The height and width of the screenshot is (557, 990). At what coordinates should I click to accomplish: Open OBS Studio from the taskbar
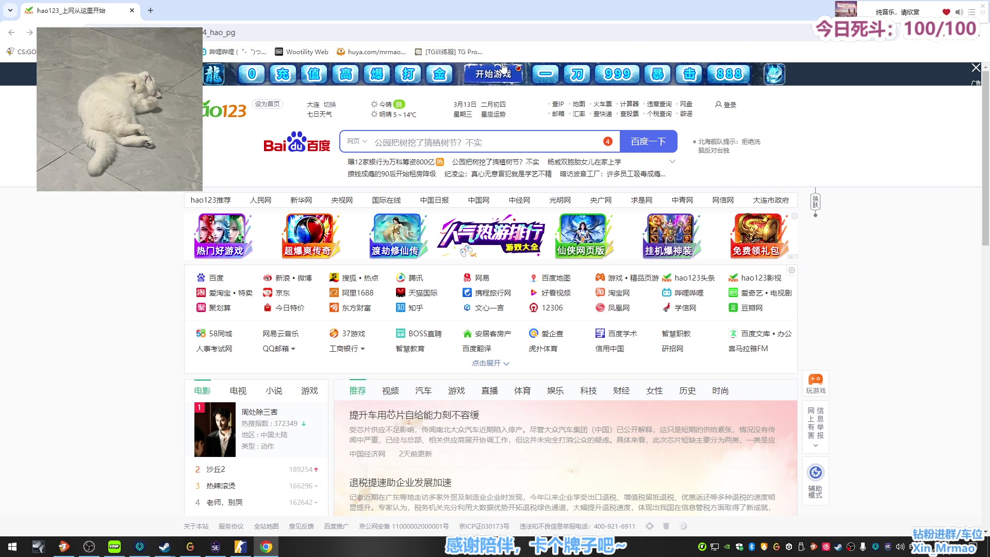(x=89, y=547)
